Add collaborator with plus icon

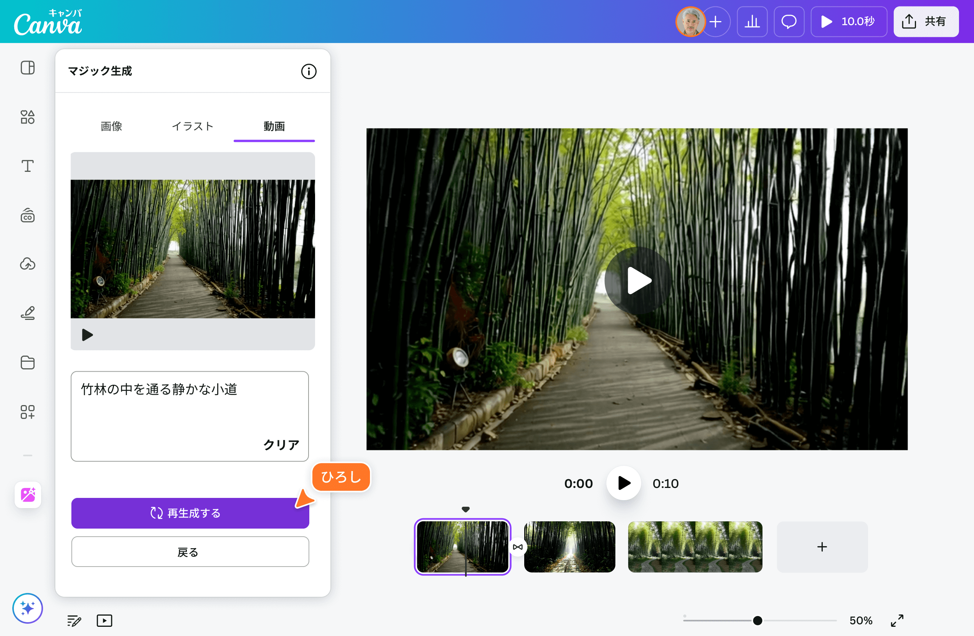(x=715, y=22)
